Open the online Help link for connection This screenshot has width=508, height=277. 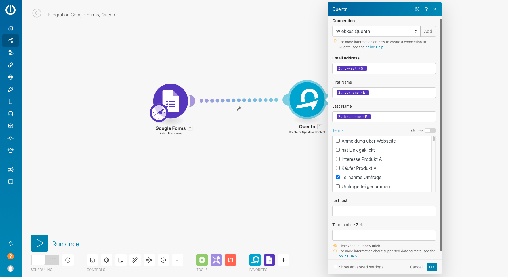374,47
